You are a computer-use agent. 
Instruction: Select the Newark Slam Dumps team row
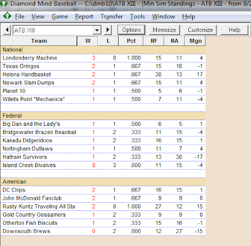[x=103, y=83]
